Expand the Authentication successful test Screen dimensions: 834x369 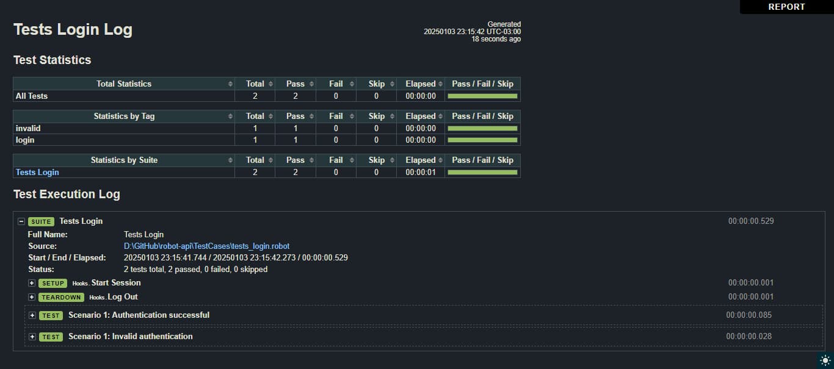pos(32,315)
